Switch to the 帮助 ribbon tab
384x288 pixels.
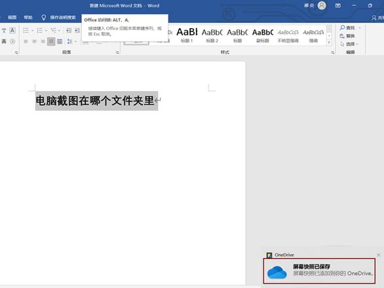coord(28,18)
